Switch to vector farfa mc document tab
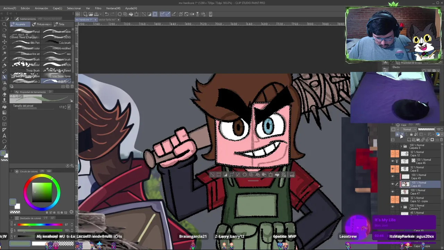 pos(109,20)
